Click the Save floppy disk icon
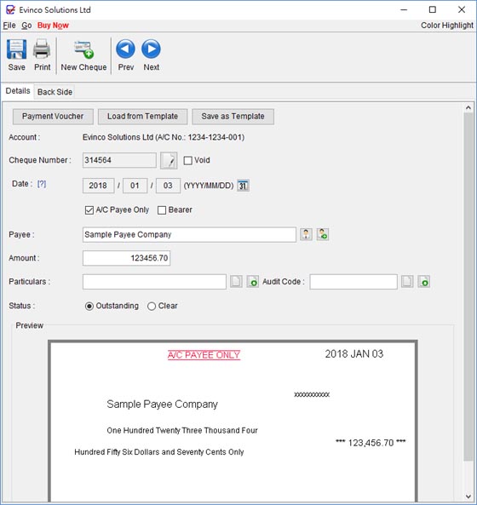Viewport: 477px width, 505px height. tap(16, 49)
